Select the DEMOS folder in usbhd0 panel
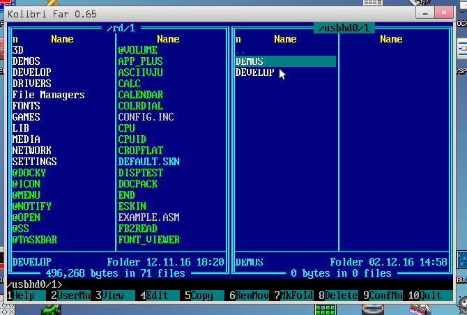Screen dimensions: 467x315 click(250, 61)
